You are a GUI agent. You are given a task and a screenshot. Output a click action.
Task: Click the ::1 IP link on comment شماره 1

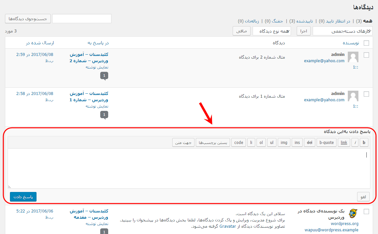[355, 106]
